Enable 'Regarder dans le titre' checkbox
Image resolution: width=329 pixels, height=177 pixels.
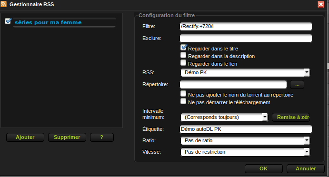click(183, 48)
